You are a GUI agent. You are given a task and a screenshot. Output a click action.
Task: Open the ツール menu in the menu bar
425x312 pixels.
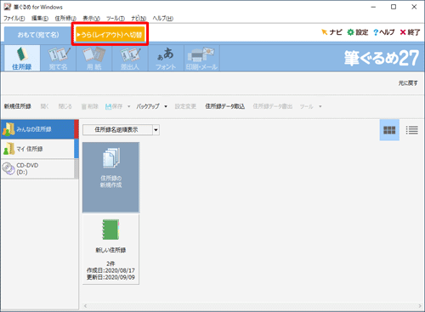click(116, 19)
